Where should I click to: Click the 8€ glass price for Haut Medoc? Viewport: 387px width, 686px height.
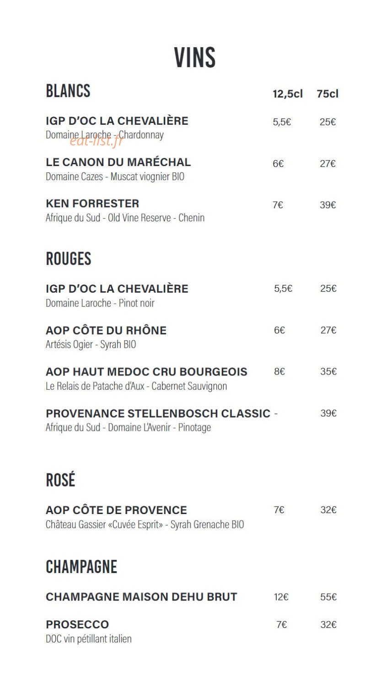(279, 371)
